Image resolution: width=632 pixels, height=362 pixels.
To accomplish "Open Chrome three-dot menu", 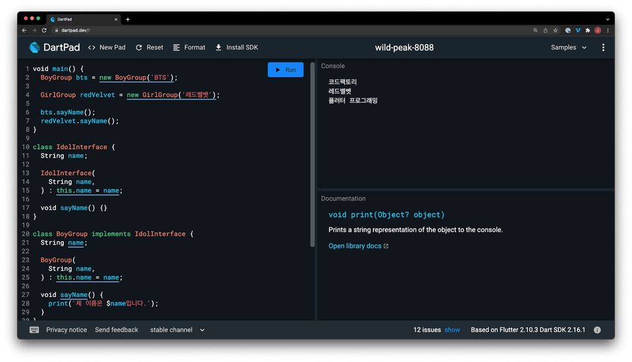I will click(608, 30).
